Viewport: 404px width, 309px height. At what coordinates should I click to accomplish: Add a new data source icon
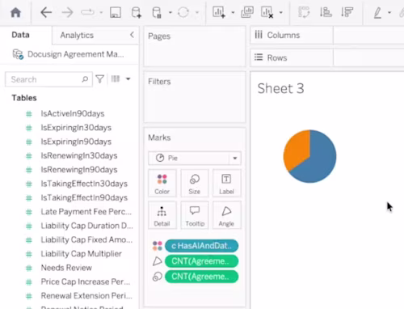click(136, 12)
